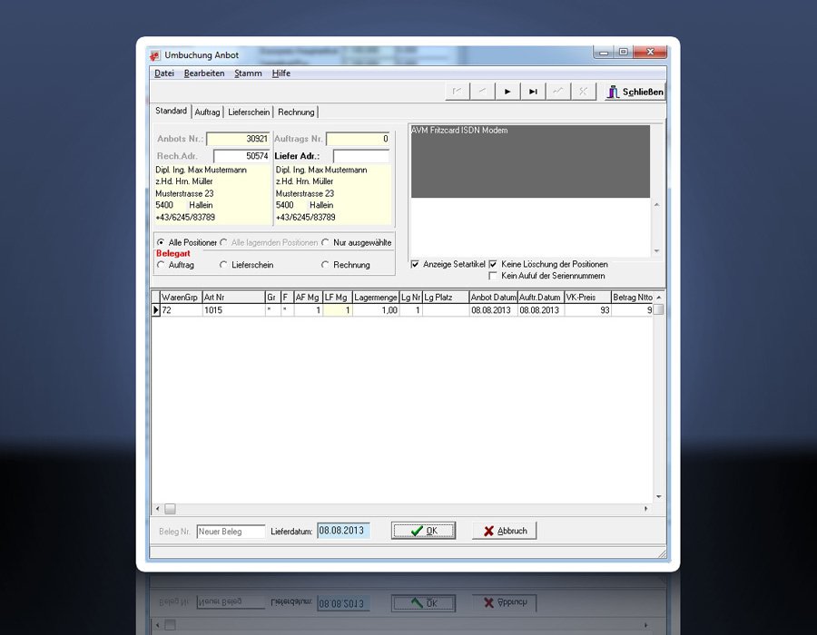This screenshot has height=635, width=817.
Task: Choose Auftrag as Belegart
Action: pyautogui.click(x=161, y=265)
